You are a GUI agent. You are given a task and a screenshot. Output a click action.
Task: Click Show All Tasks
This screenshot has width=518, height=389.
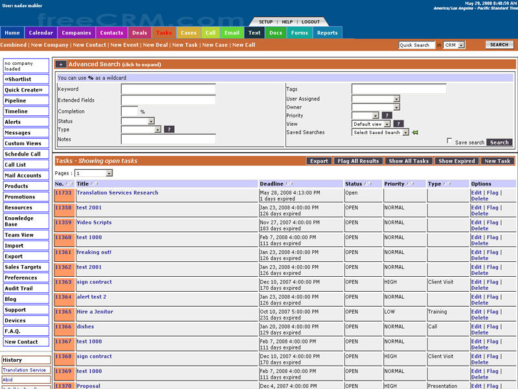409,161
